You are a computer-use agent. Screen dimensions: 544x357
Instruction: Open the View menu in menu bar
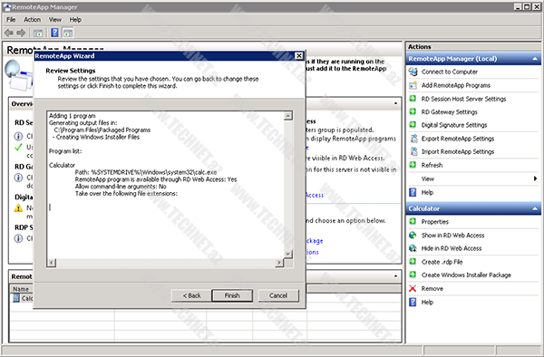point(54,20)
